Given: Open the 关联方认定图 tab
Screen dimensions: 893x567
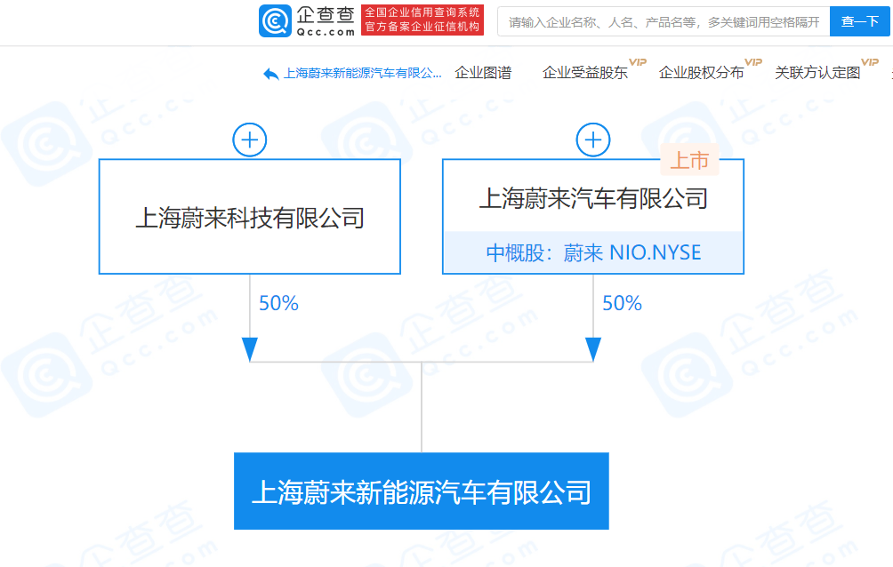Looking at the screenshot, I should [817, 73].
